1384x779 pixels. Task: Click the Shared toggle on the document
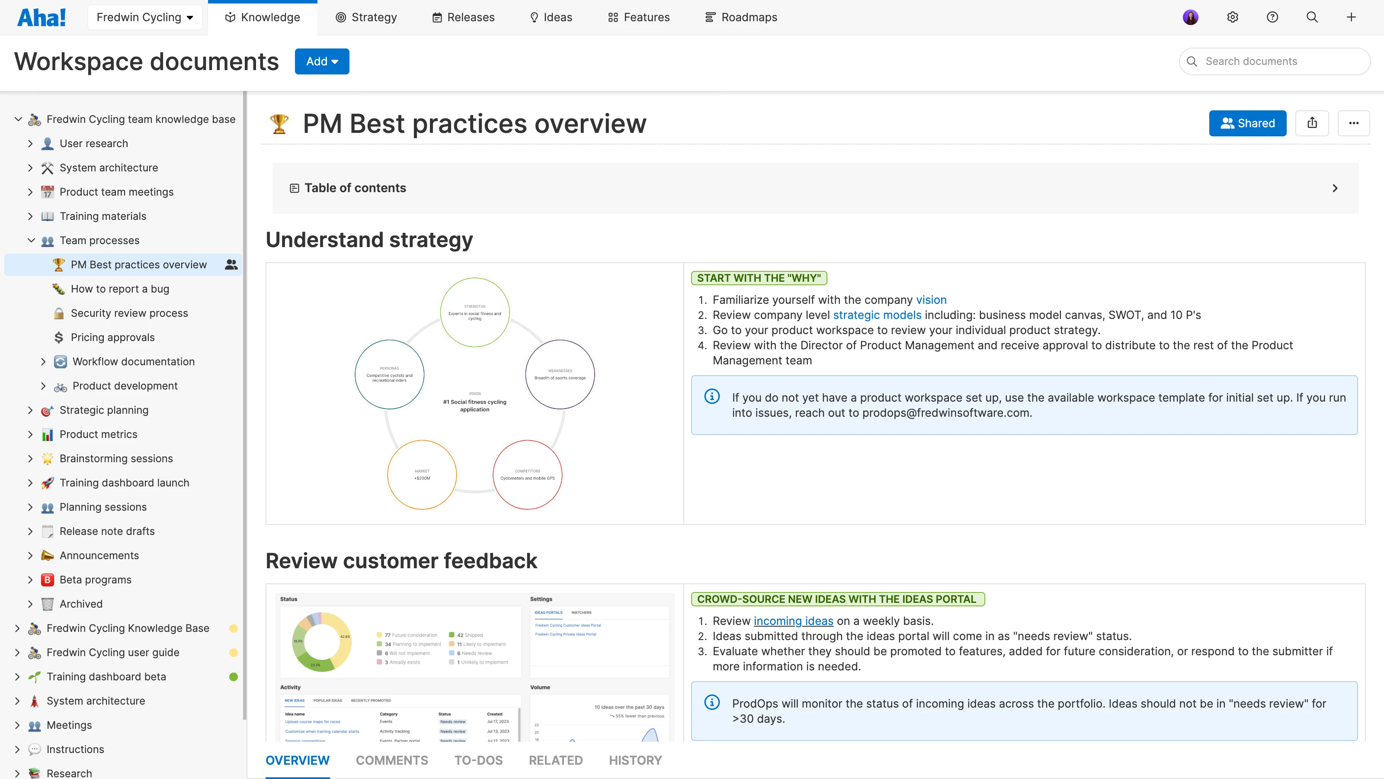(1247, 123)
